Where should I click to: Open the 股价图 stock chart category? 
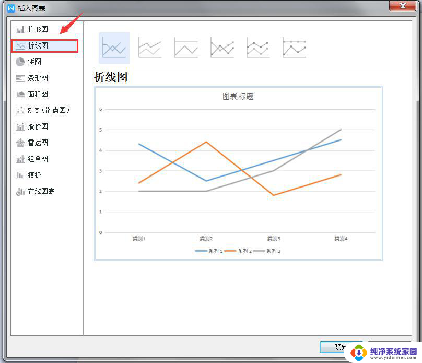pyautogui.click(x=38, y=126)
